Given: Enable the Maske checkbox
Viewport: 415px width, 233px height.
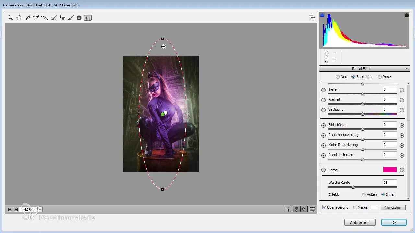Looking at the screenshot, I should click(355, 207).
